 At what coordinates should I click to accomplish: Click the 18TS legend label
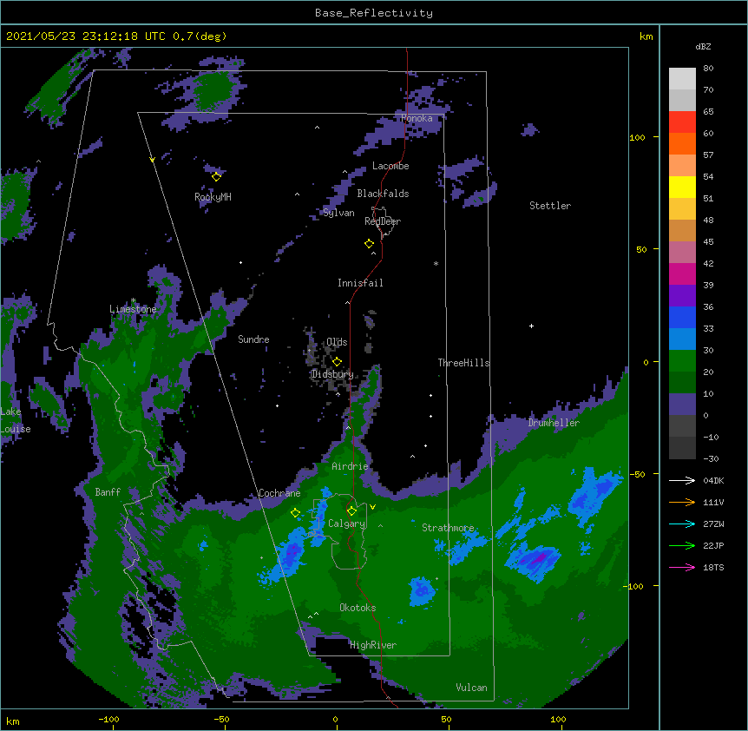pyautogui.click(x=713, y=567)
